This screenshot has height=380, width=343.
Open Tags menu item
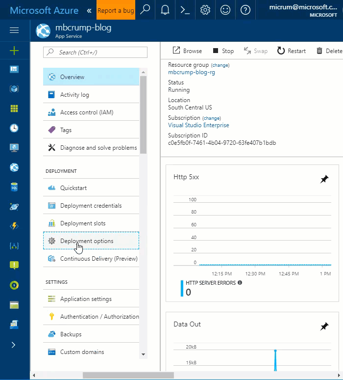click(x=91, y=130)
